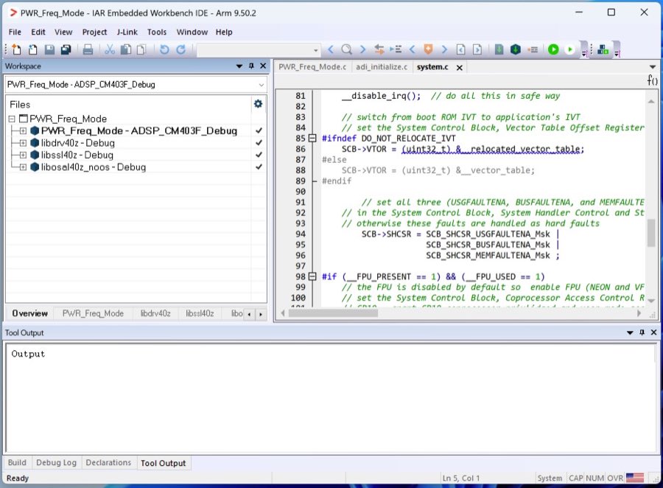Save the current file using toolbar icon
This screenshot has height=488, width=663.
pos(49,49)
